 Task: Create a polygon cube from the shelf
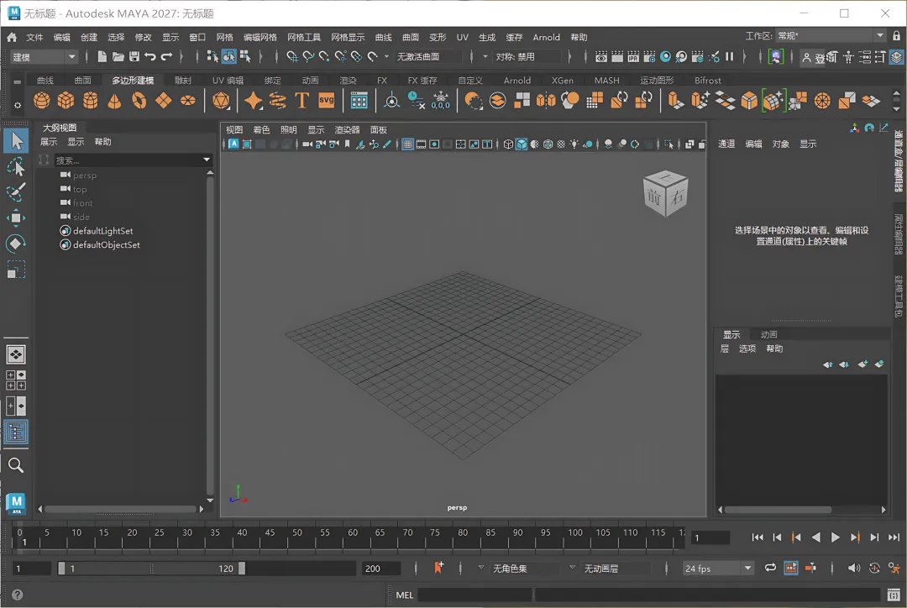coord(66,101)
